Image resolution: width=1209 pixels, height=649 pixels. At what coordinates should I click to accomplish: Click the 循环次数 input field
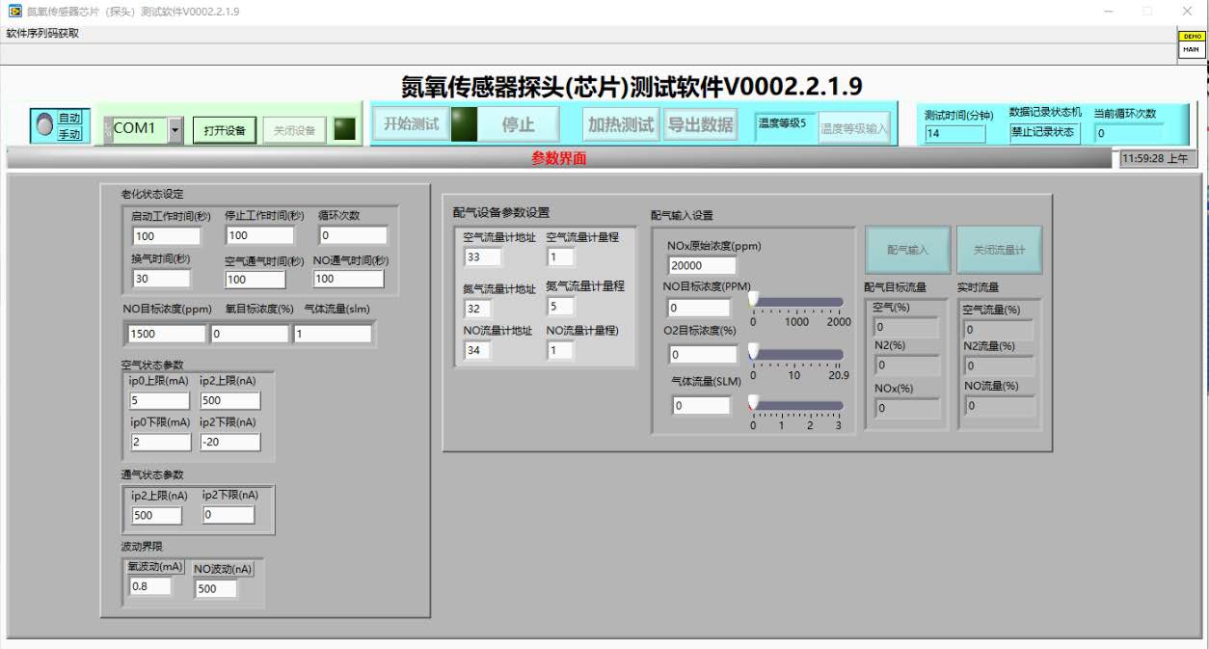click(353, 235)
